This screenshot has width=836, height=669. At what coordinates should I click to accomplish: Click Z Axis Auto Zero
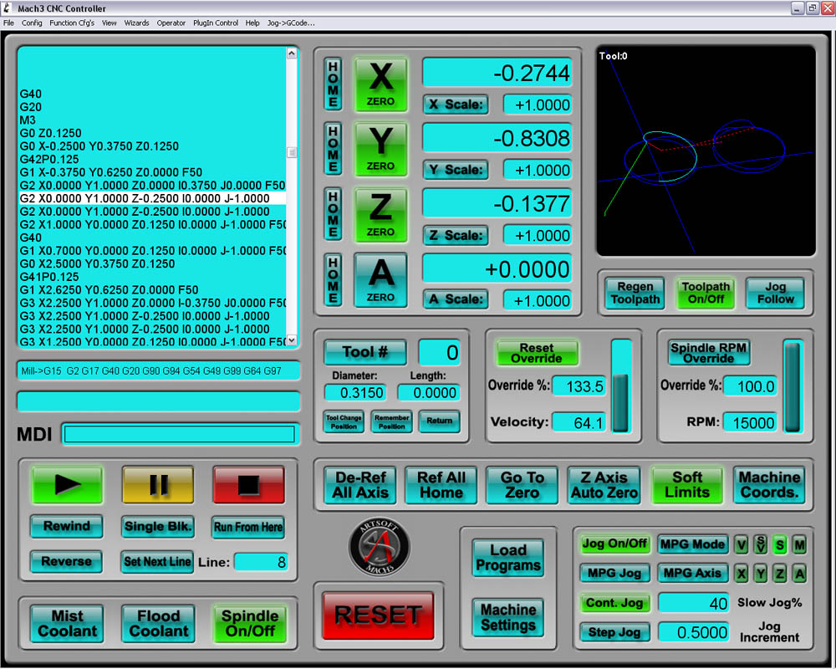point(604,484)
